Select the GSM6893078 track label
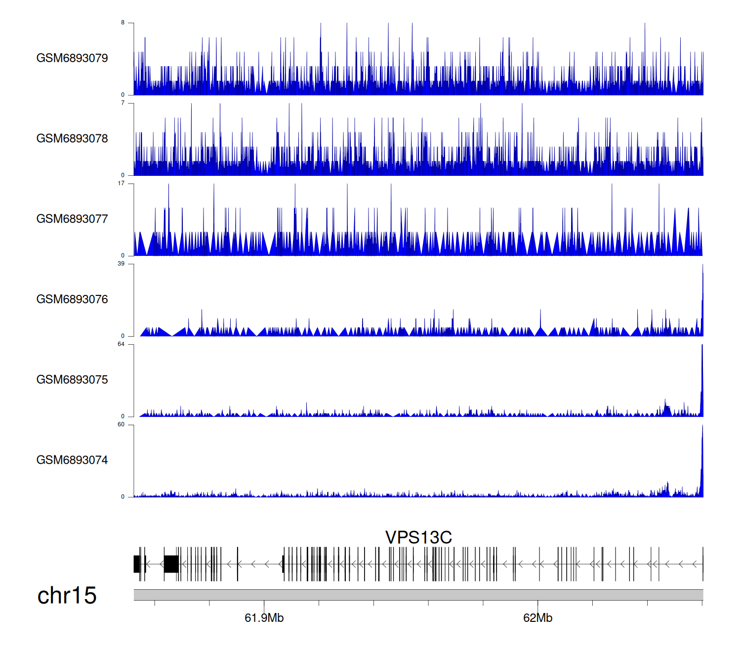741x652 pixels. pyautogui.click(x=72, y=139)
